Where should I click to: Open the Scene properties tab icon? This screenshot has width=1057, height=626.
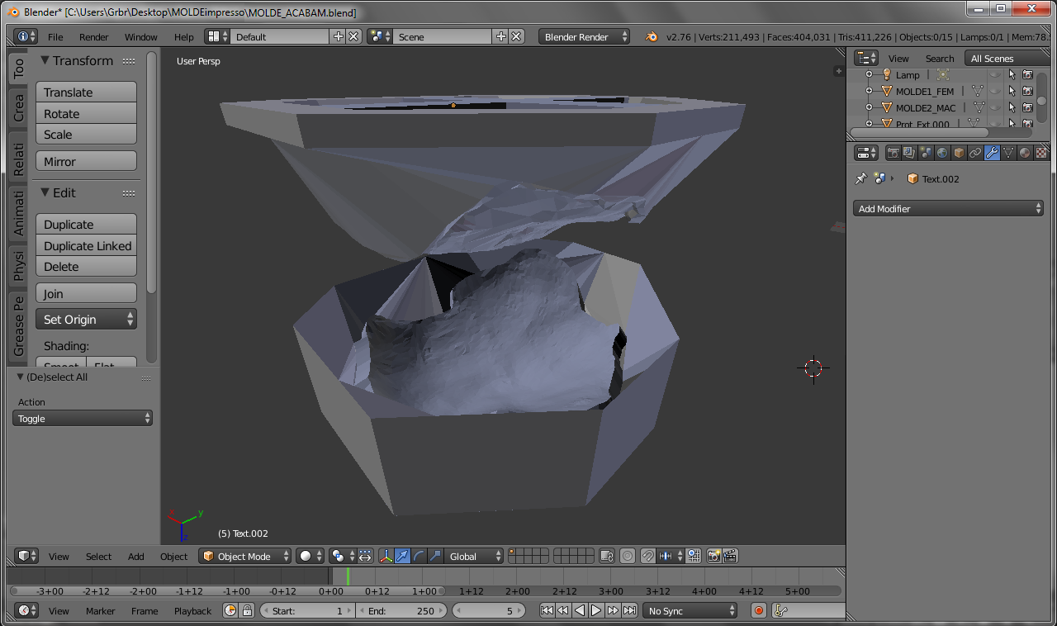click(926, 153)
